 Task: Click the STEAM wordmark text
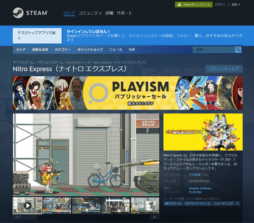pos(37,13)
